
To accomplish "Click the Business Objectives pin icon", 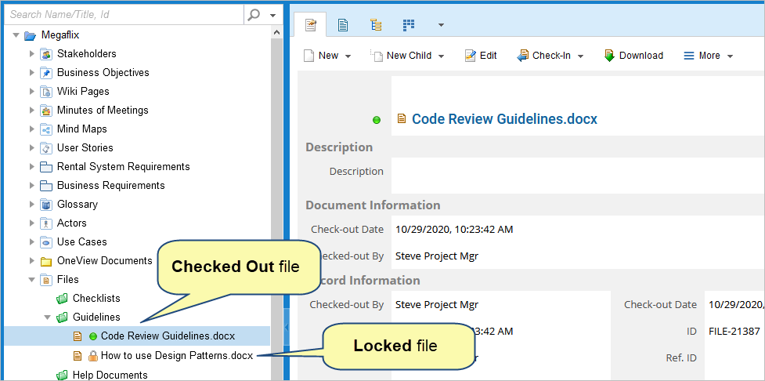I will tap(46, 73).
